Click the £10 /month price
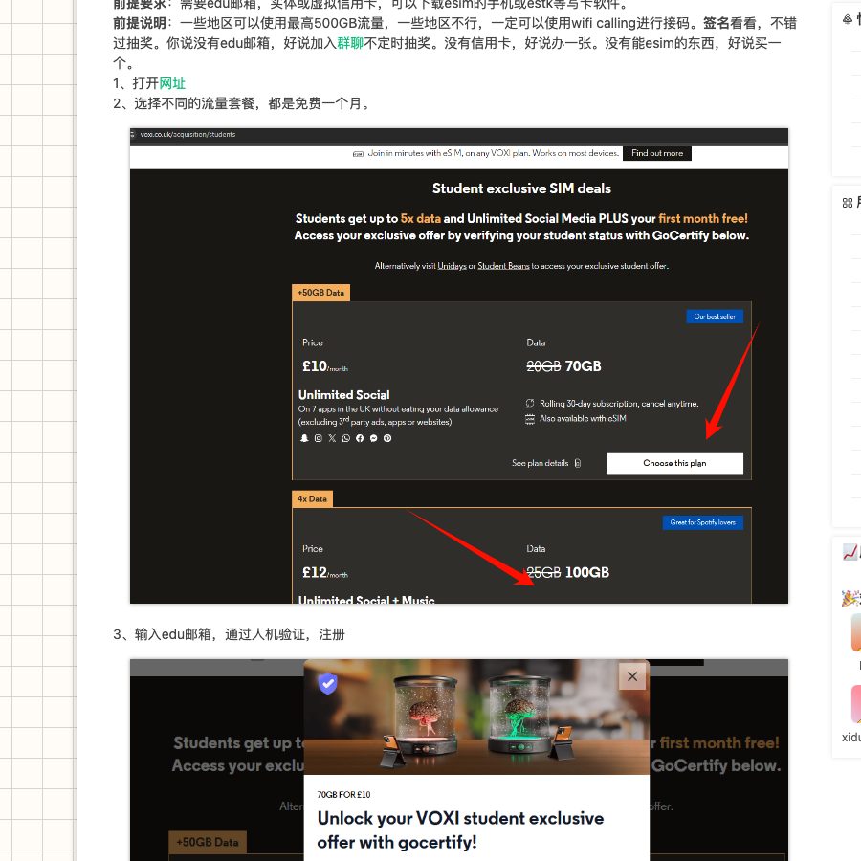Viewport: 861px width, 861px height. [325, 366]
